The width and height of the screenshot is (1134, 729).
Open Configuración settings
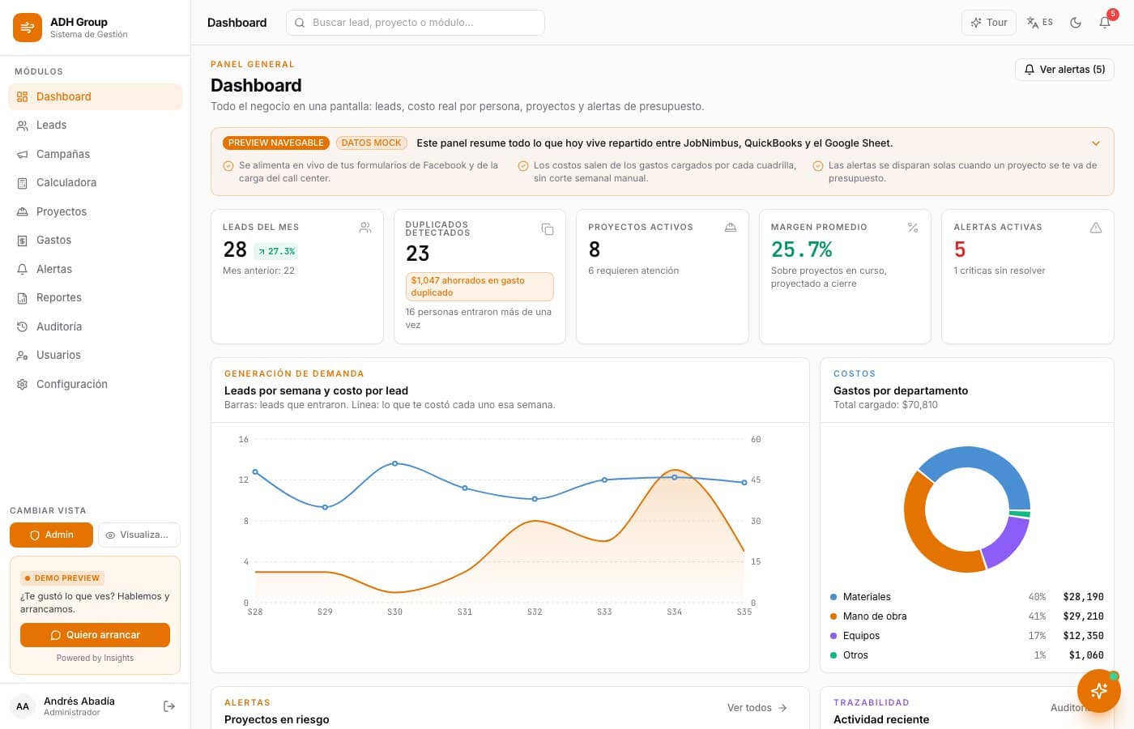[95, 384]
